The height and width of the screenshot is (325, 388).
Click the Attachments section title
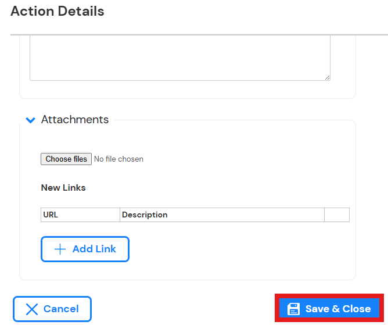point(75,119)
